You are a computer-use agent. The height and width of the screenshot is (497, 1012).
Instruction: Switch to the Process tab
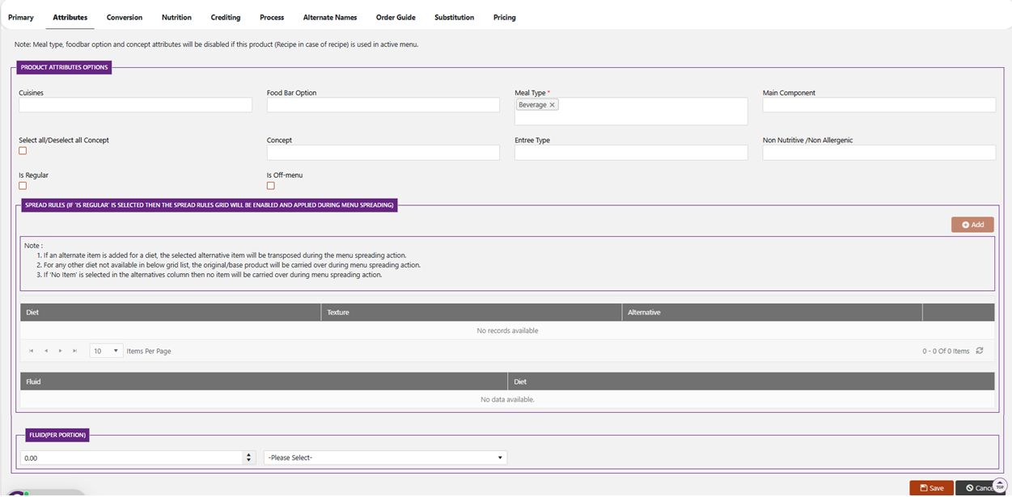click(272, 17)
